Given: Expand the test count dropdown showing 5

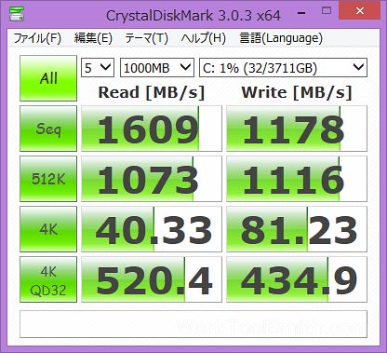Looking at the screenshot, I should click(98, 67).
